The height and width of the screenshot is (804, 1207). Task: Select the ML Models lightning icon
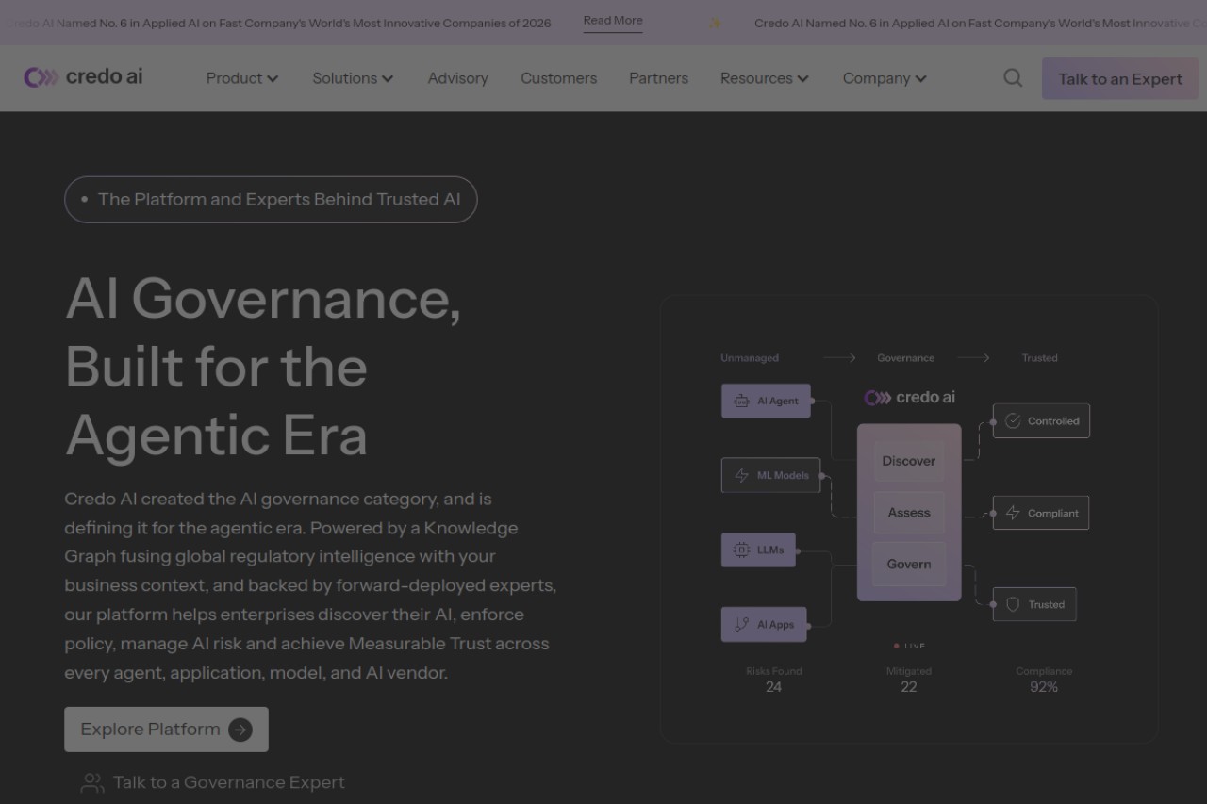click(741, 476)
